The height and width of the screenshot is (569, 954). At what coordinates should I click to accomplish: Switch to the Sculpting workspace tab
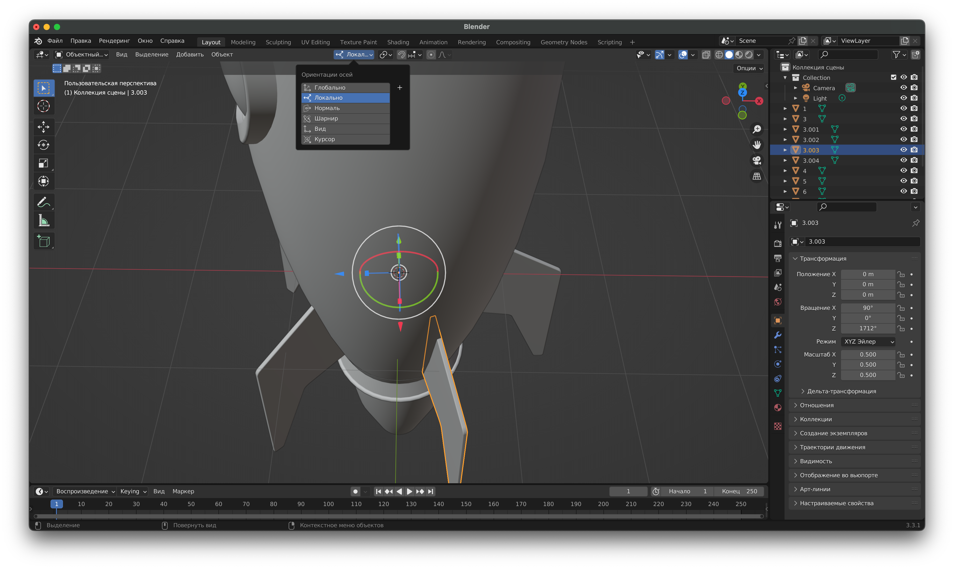point(278,42)
